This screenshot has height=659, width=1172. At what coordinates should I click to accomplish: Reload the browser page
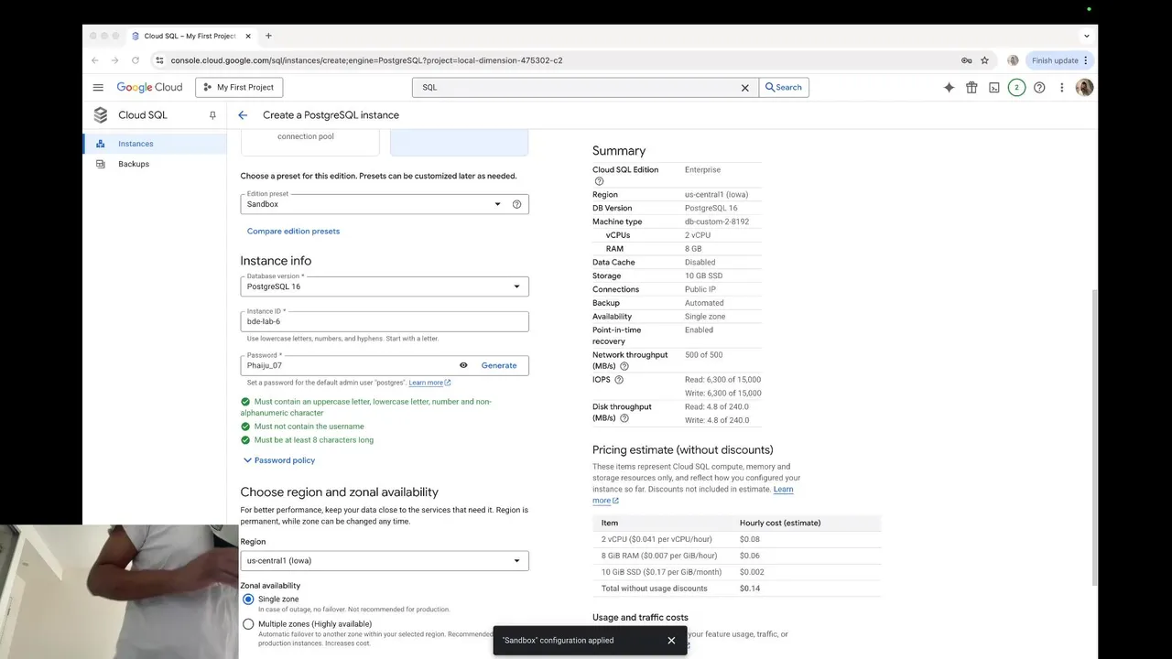tap(136, 60)
